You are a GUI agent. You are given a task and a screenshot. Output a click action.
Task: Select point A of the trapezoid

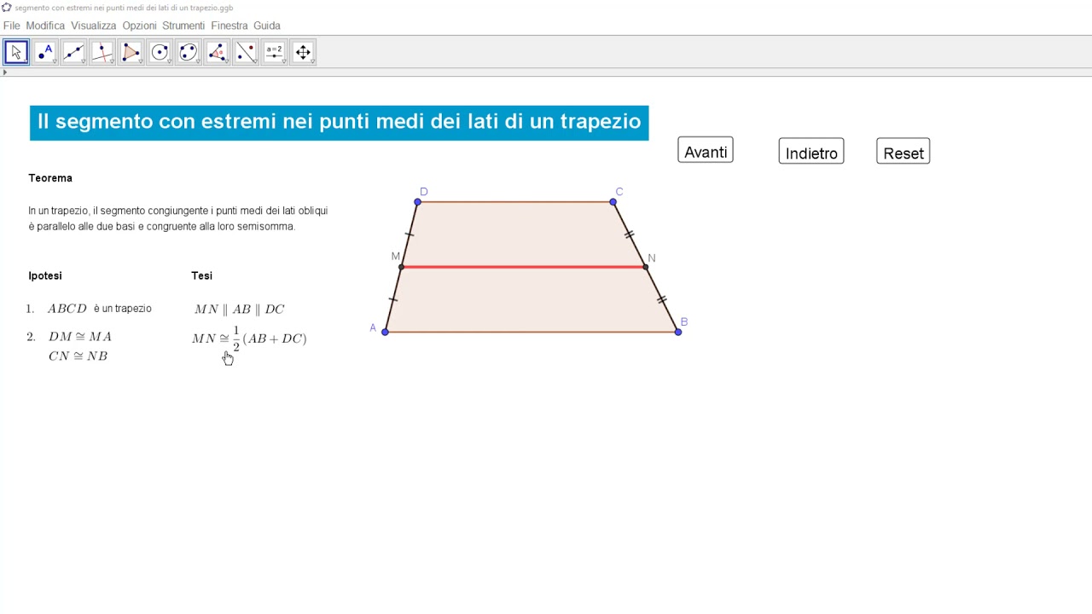coord(385,332)
